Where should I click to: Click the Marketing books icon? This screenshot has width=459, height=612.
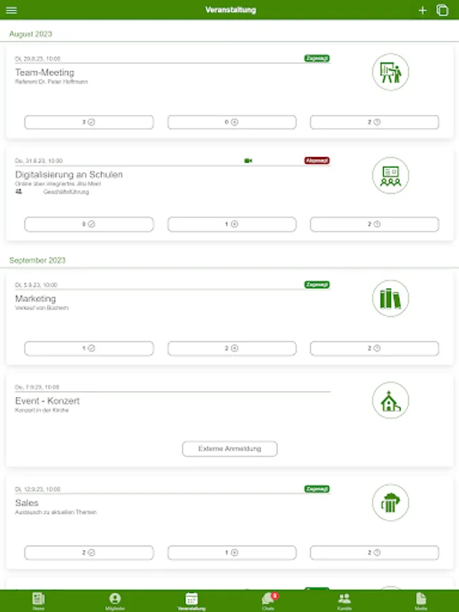(390, 299)
